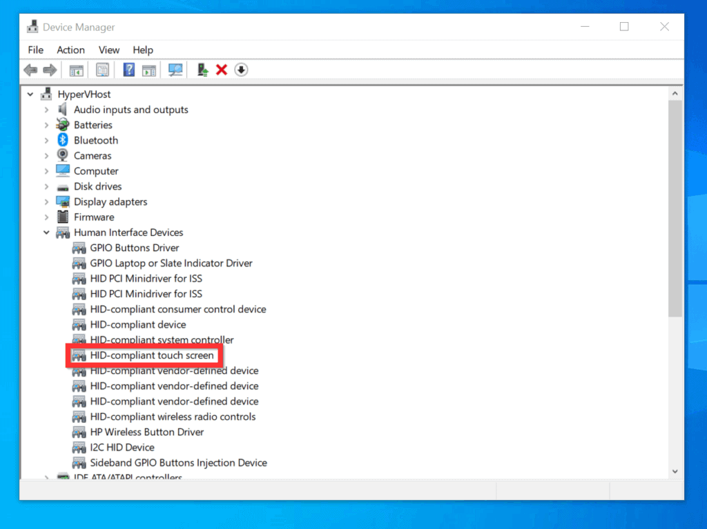Viewport: 707px width, 529px height.
Task: Open the Action menu
Action: click(x=71, y=50)
